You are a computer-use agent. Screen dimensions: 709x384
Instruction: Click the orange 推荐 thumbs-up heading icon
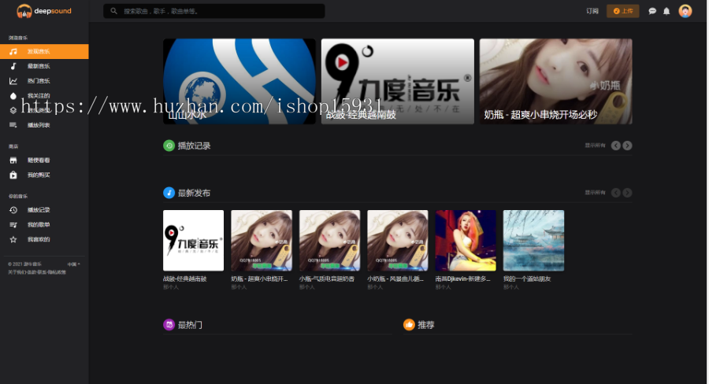pyautogui.click(x=409, y=324)
